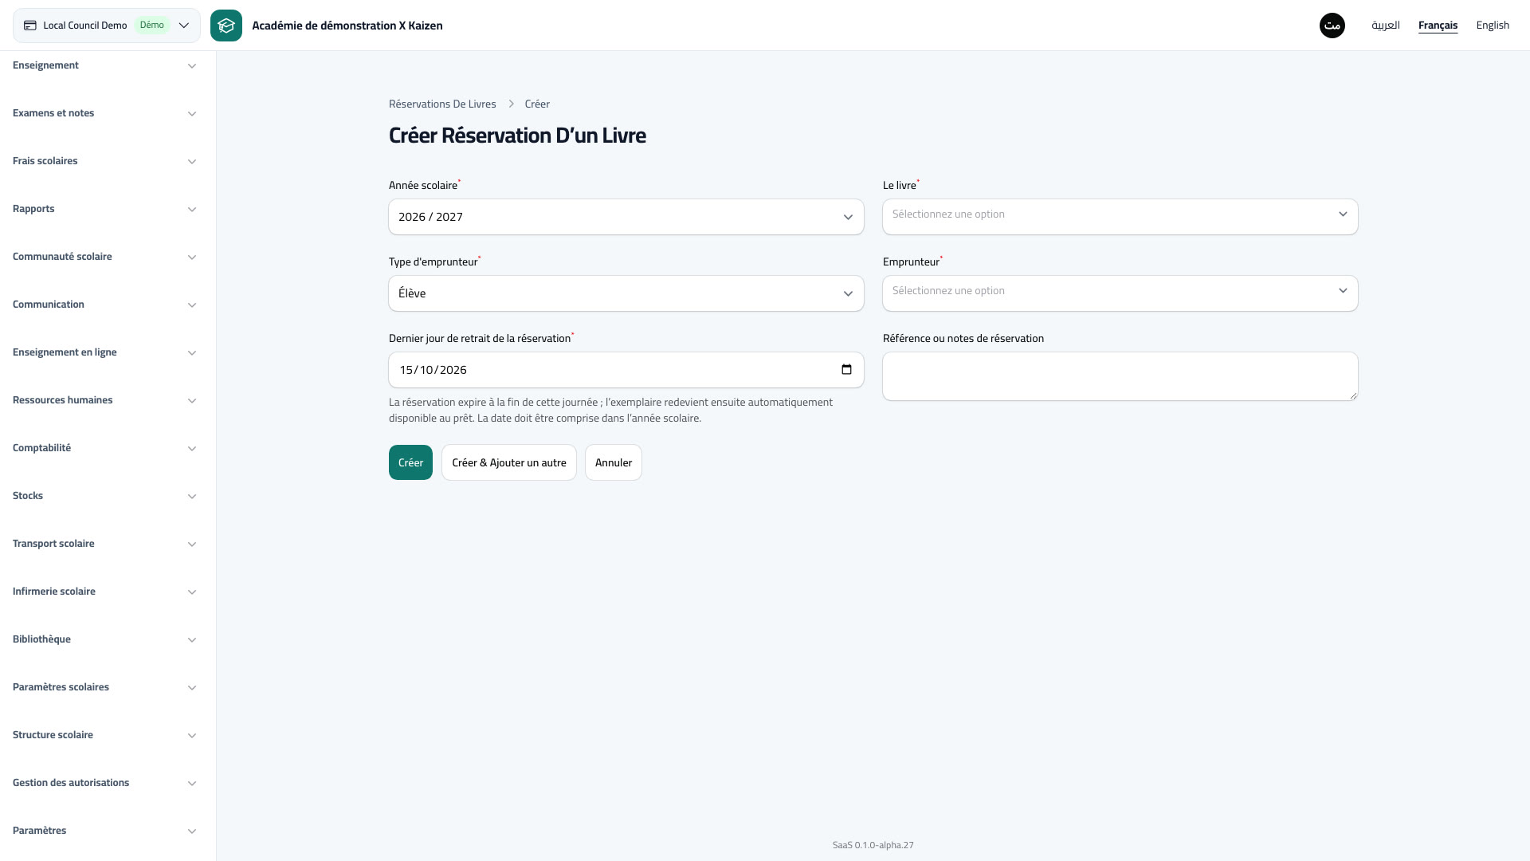
Task: Click the Créer submit button
Action: click(410, 462)
